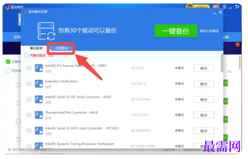Uncheck Dynamic Tuning Processor Participant checkbox
Image resolution: width=248 pixels, height=159 pixels.
tap(29, 146)
